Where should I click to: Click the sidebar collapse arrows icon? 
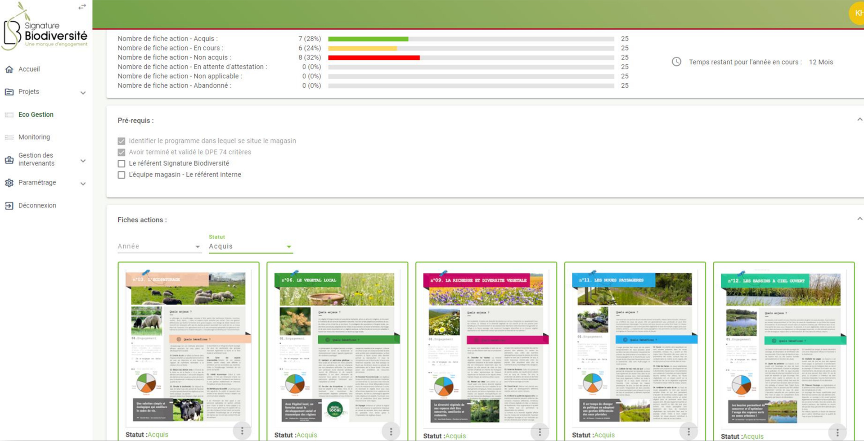coord(82,7)
